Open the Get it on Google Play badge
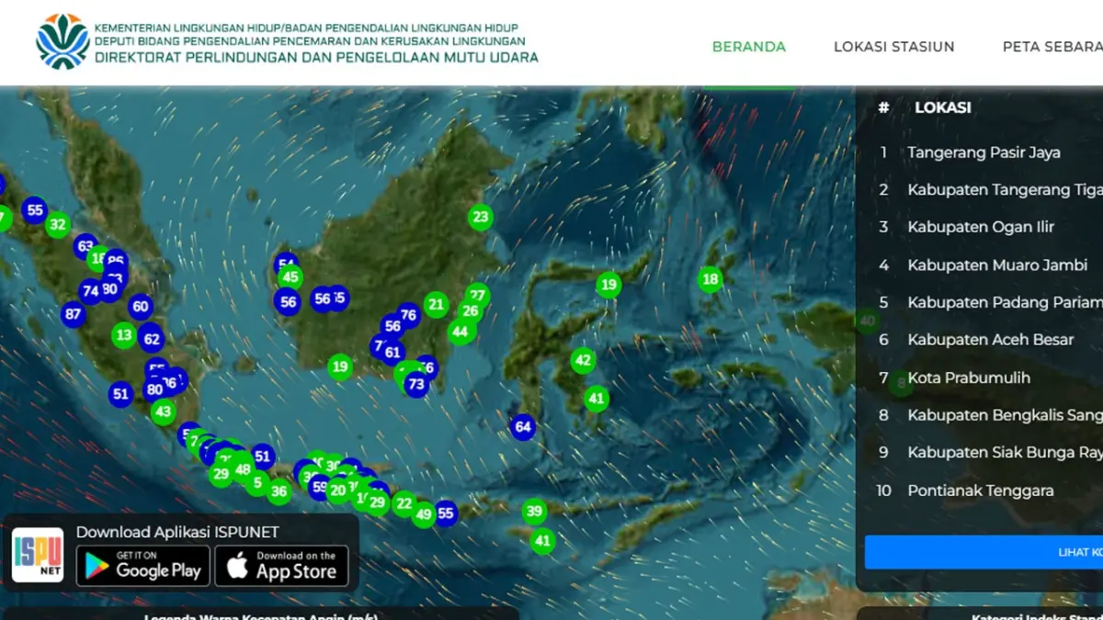This screenshot has height=620, width=1103. pos(143,566)
